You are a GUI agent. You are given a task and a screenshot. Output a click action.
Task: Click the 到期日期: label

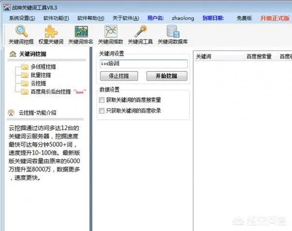pos(213,18)
